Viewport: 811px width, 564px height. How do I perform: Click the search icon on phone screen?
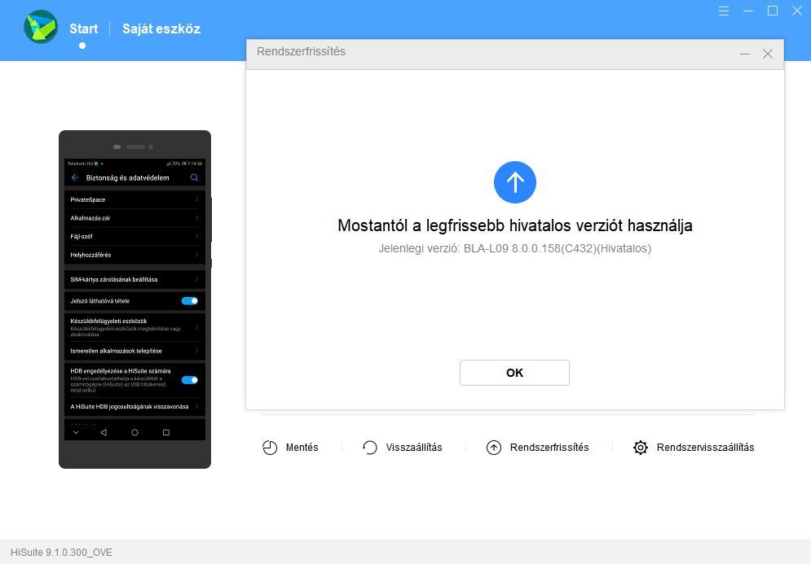coord(195,177)
